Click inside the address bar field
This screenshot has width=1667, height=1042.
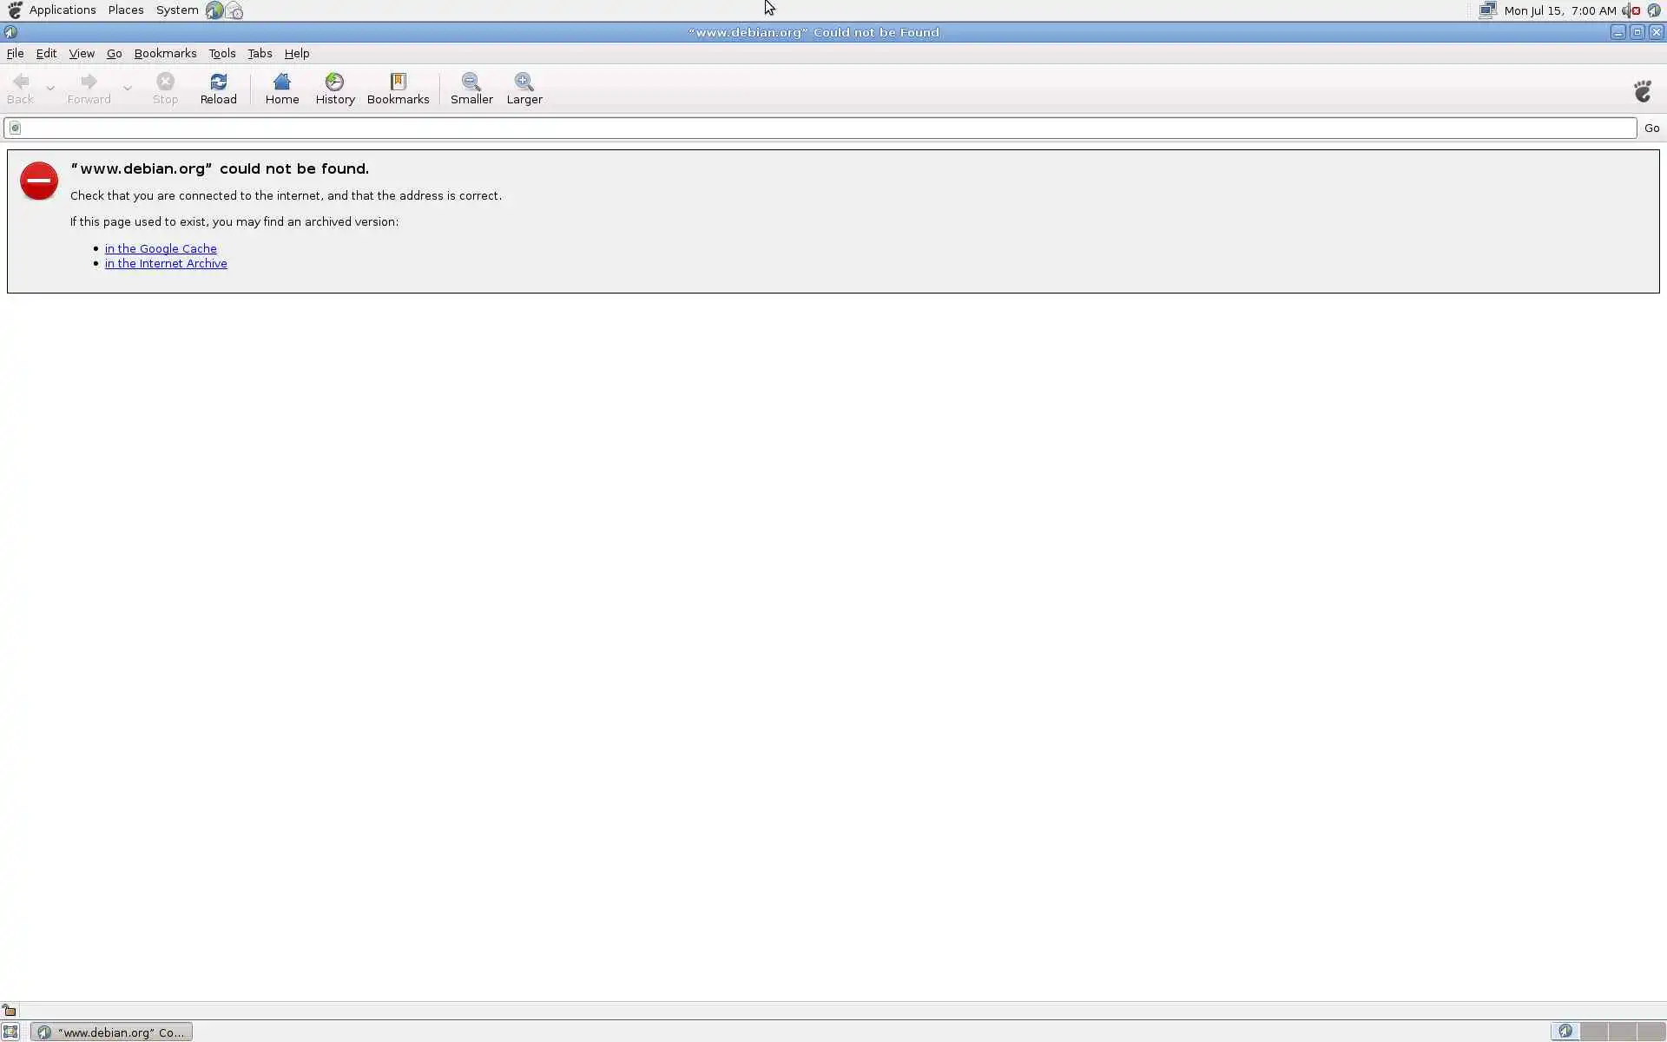(x=825, y=129)
